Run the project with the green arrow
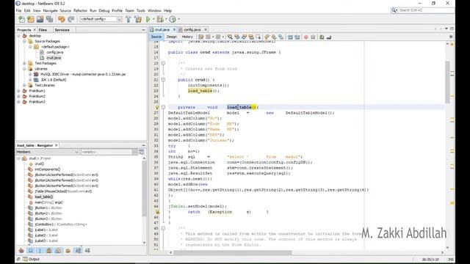Viewport: 470px width, 264px height. (148, 19)
